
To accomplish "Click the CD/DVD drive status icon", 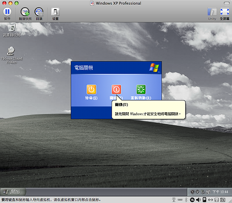I will click(x=192, y=200).
